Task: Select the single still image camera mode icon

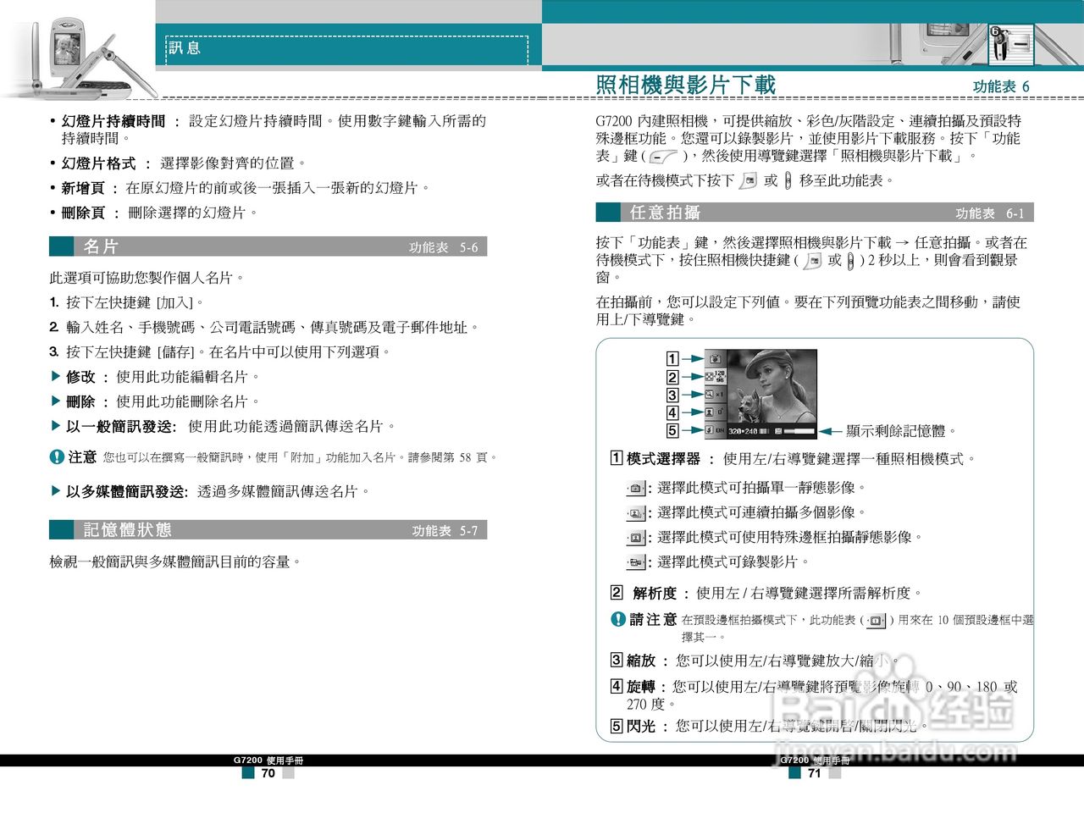Action: click(637, 488)
